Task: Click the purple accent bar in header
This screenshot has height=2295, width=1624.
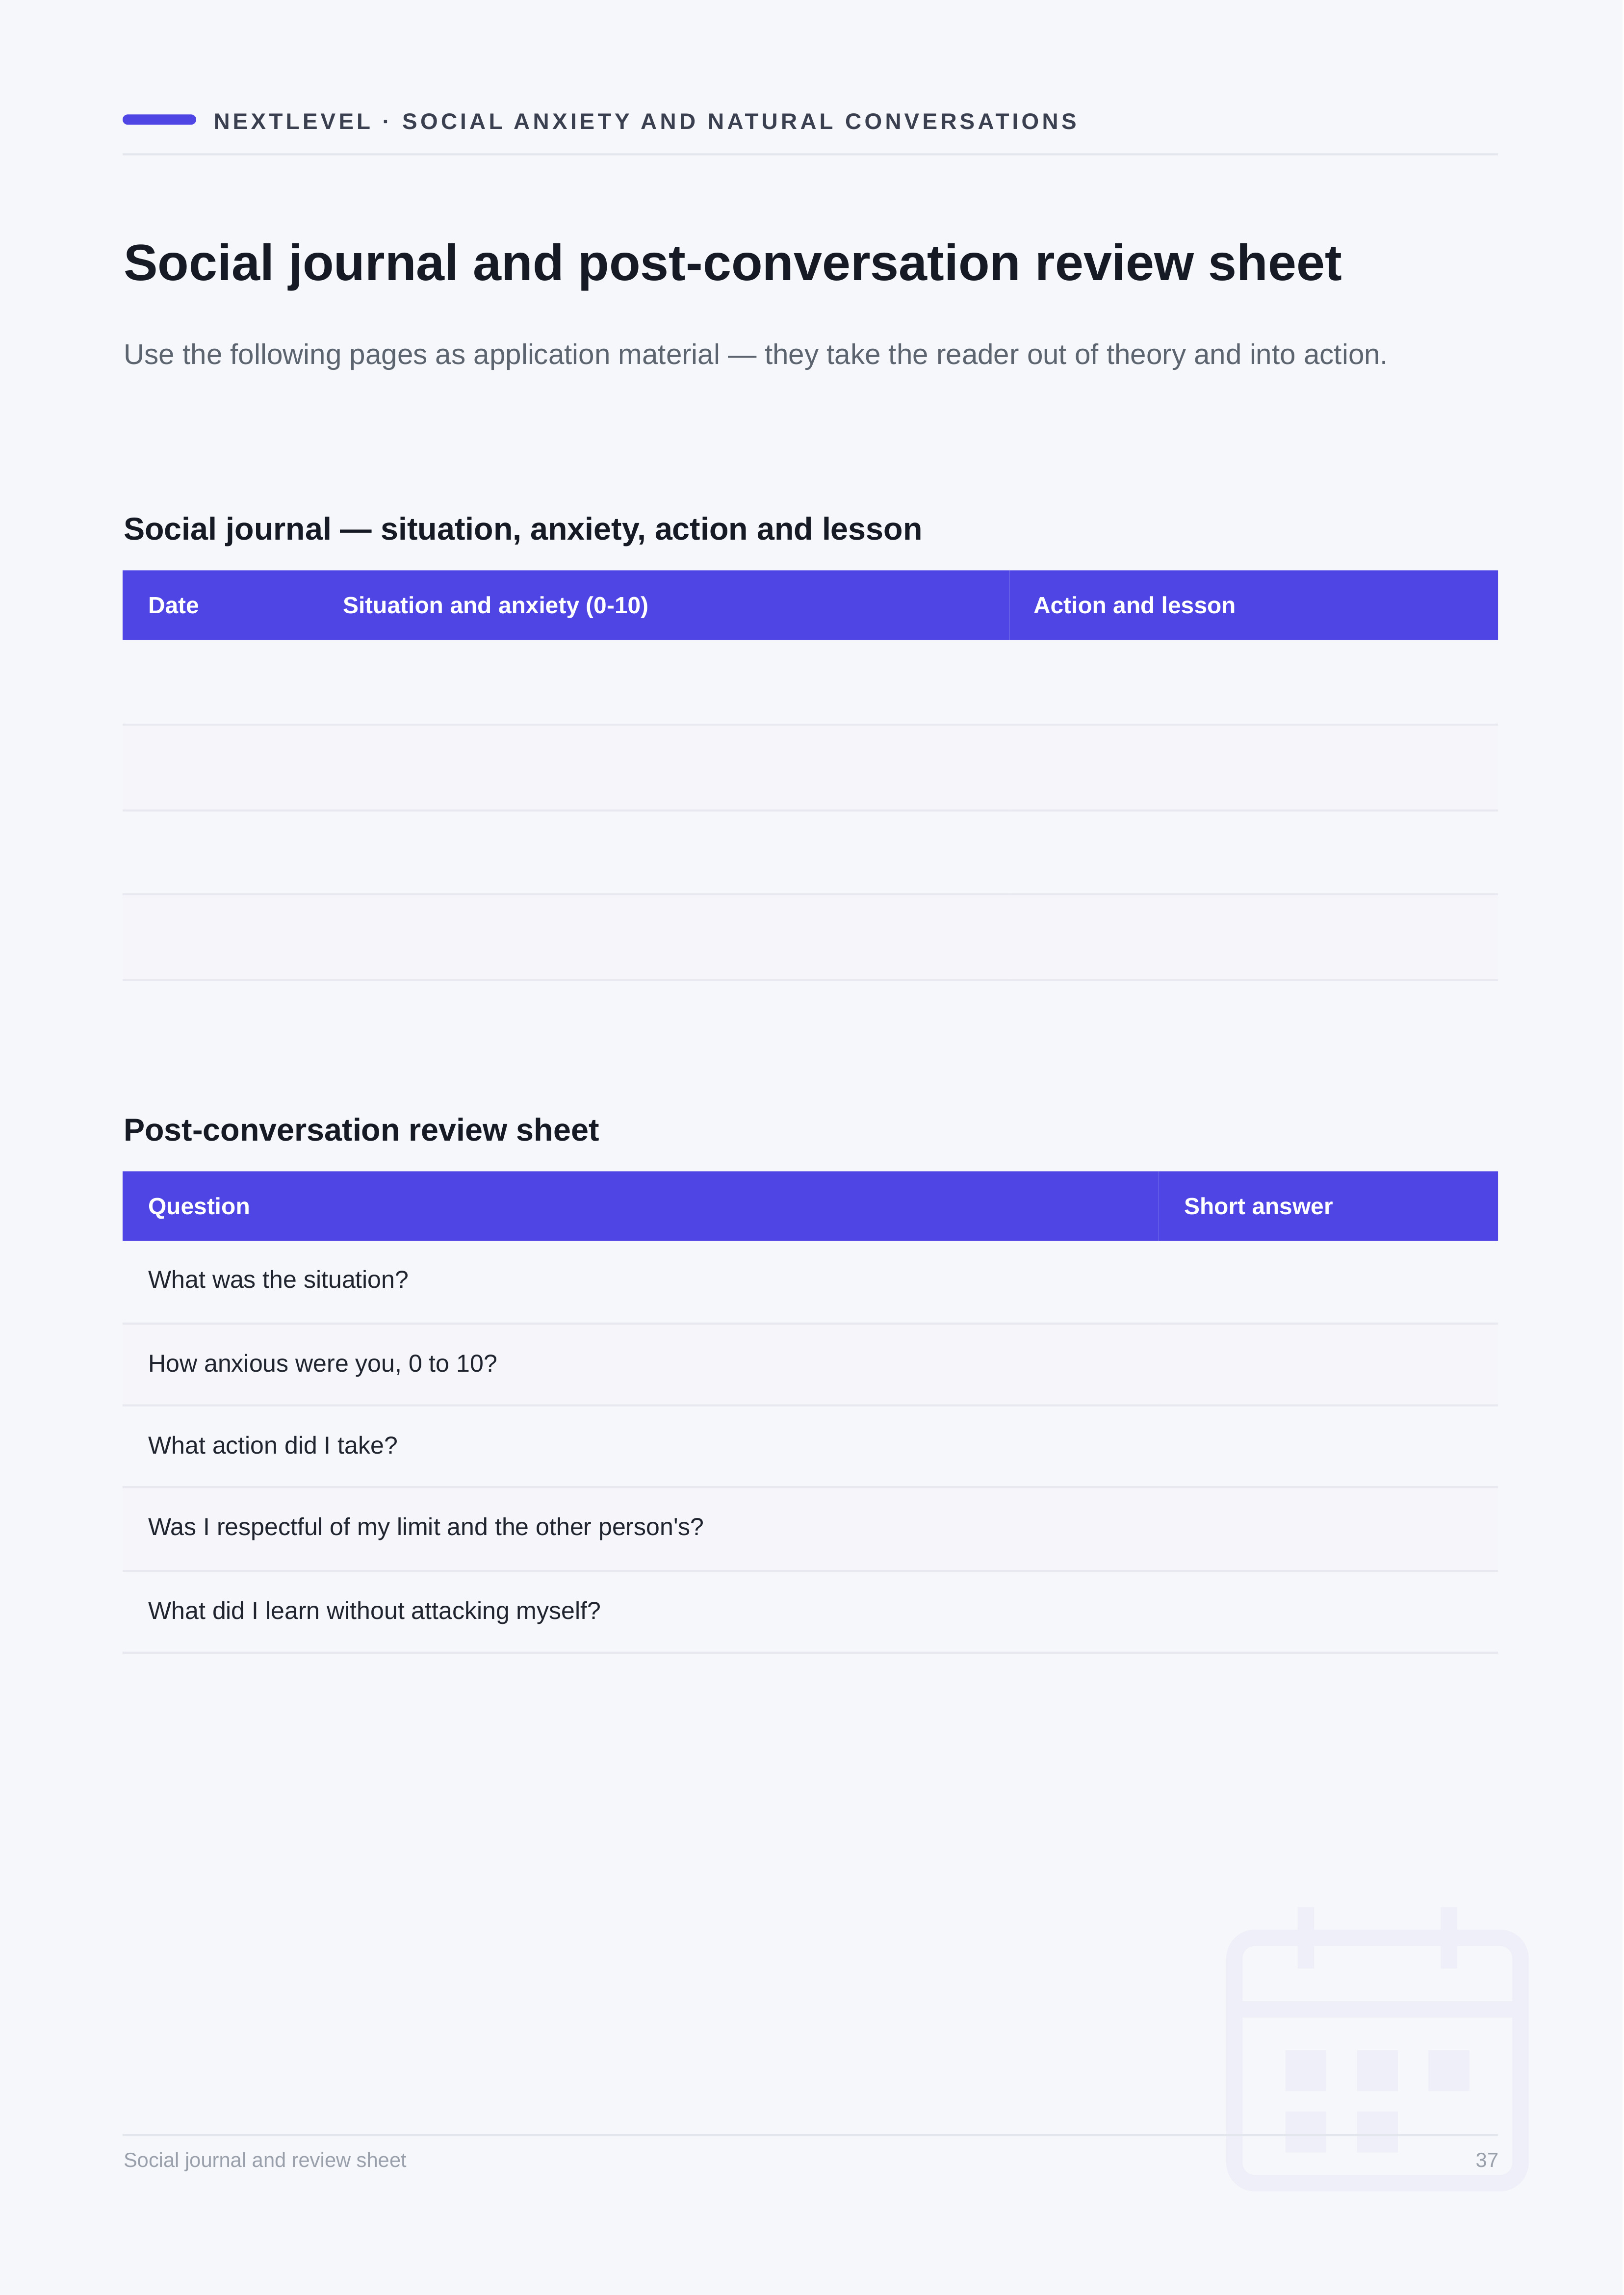Action: [x=159, y=120]
